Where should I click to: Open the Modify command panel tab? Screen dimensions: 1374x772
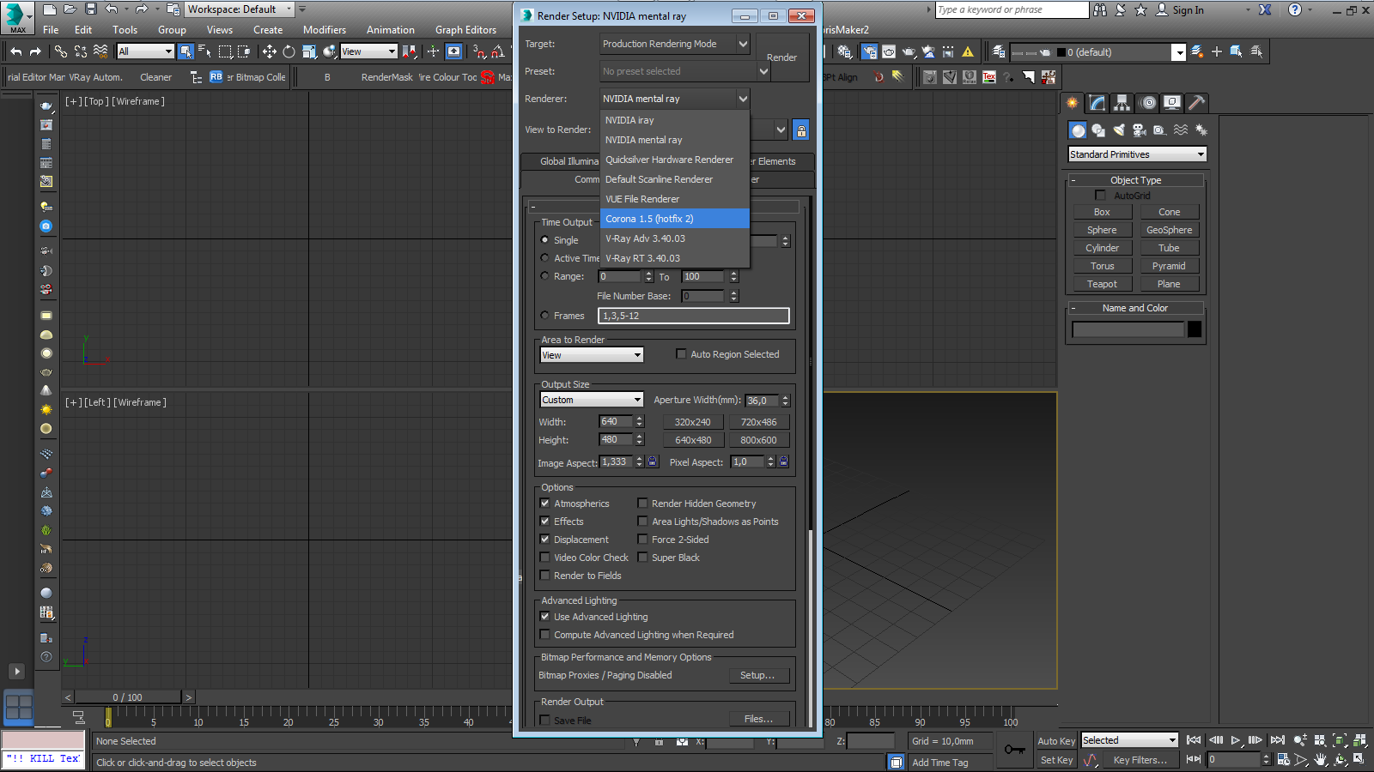click(x=1097, y=103)
